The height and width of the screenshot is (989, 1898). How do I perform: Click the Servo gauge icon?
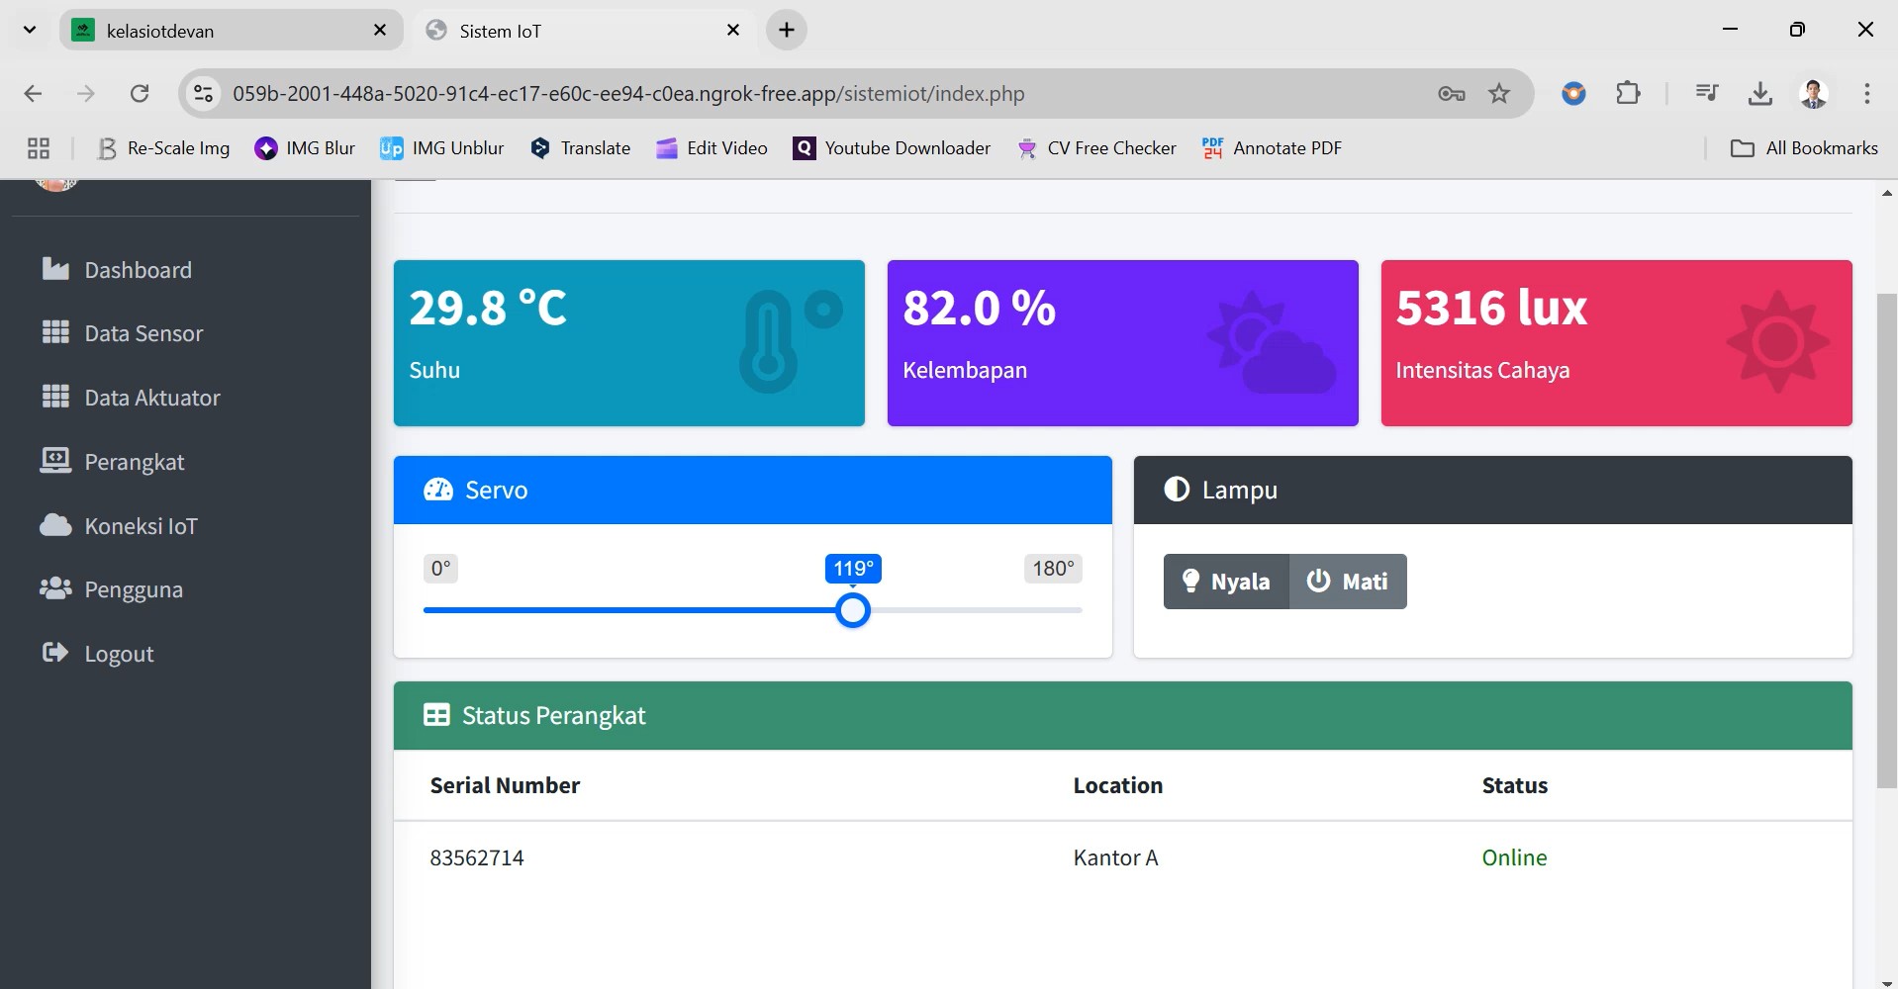438,490
